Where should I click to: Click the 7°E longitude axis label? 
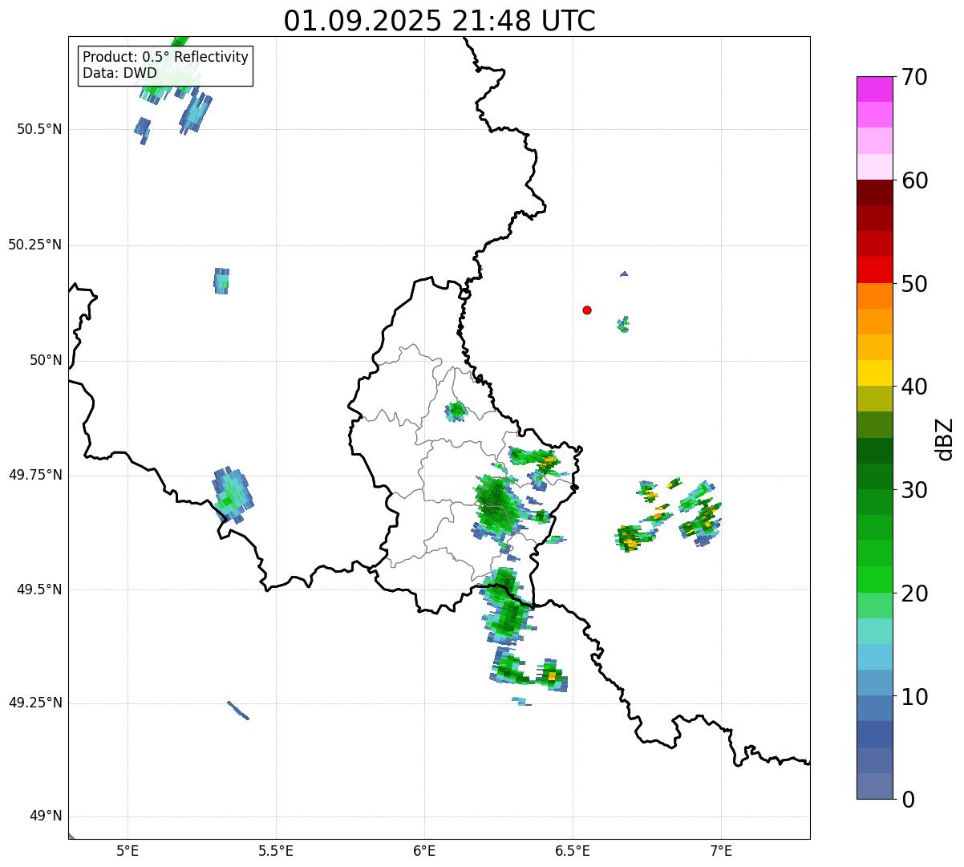(x=721, y=850)
